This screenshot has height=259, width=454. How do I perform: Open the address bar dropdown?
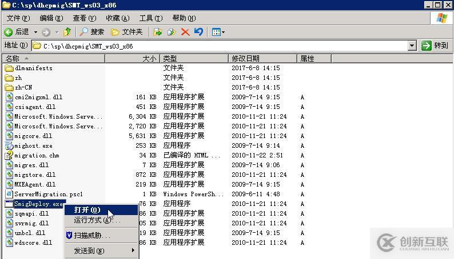(412, 46)
